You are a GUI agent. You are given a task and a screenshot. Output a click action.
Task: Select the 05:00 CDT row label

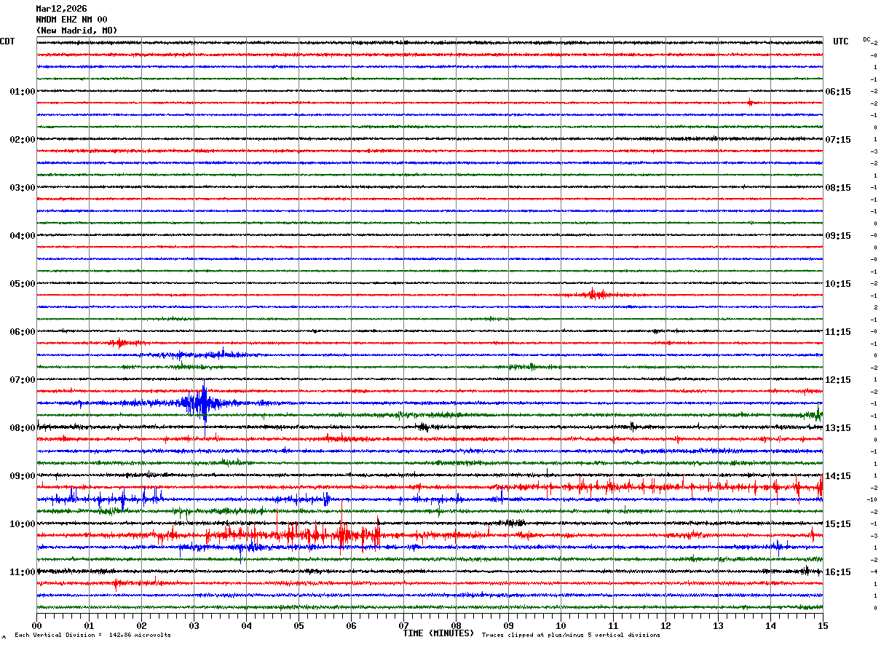[x=23, y=284]
